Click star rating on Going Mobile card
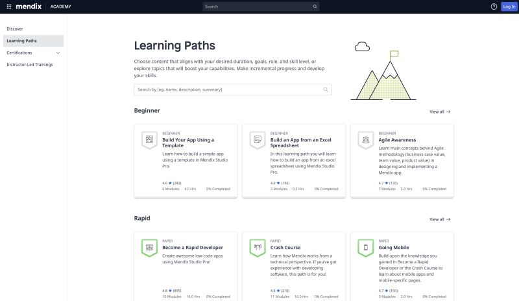Screen dimensions: 519x301 pyautogui.click(x=388, y=291)
